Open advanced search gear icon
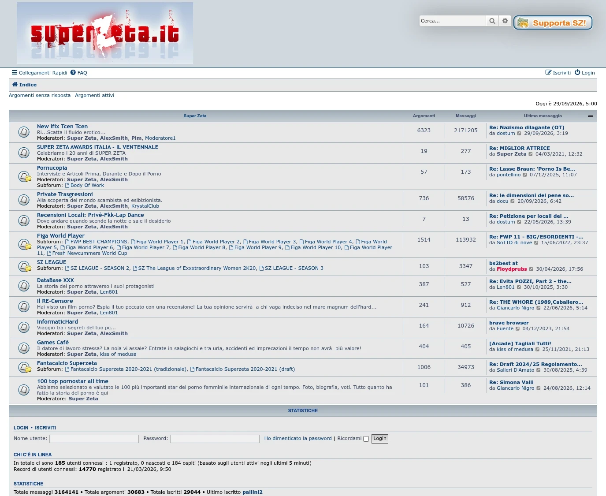The image size is (606, 496). coord(505,21)
